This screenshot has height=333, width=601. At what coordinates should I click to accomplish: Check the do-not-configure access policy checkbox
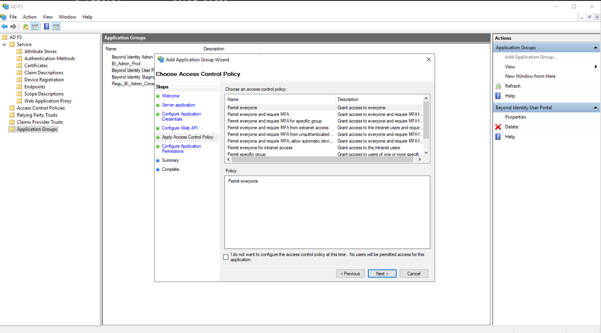[226, 257]
